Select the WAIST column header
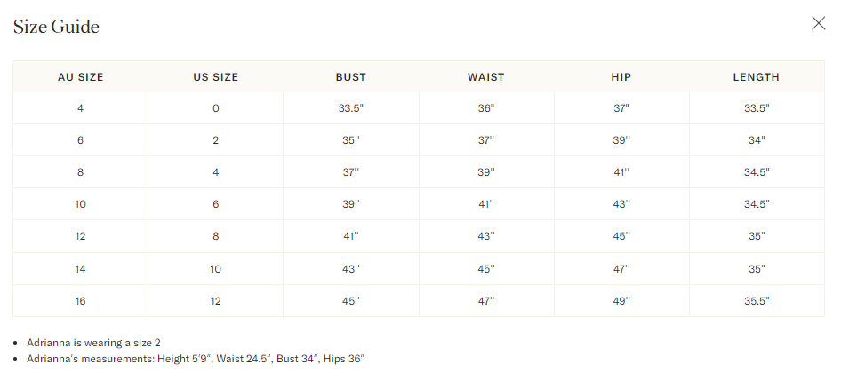Image resolution: width=841 pixels, height=389 pixels. (x=486, y=77)
